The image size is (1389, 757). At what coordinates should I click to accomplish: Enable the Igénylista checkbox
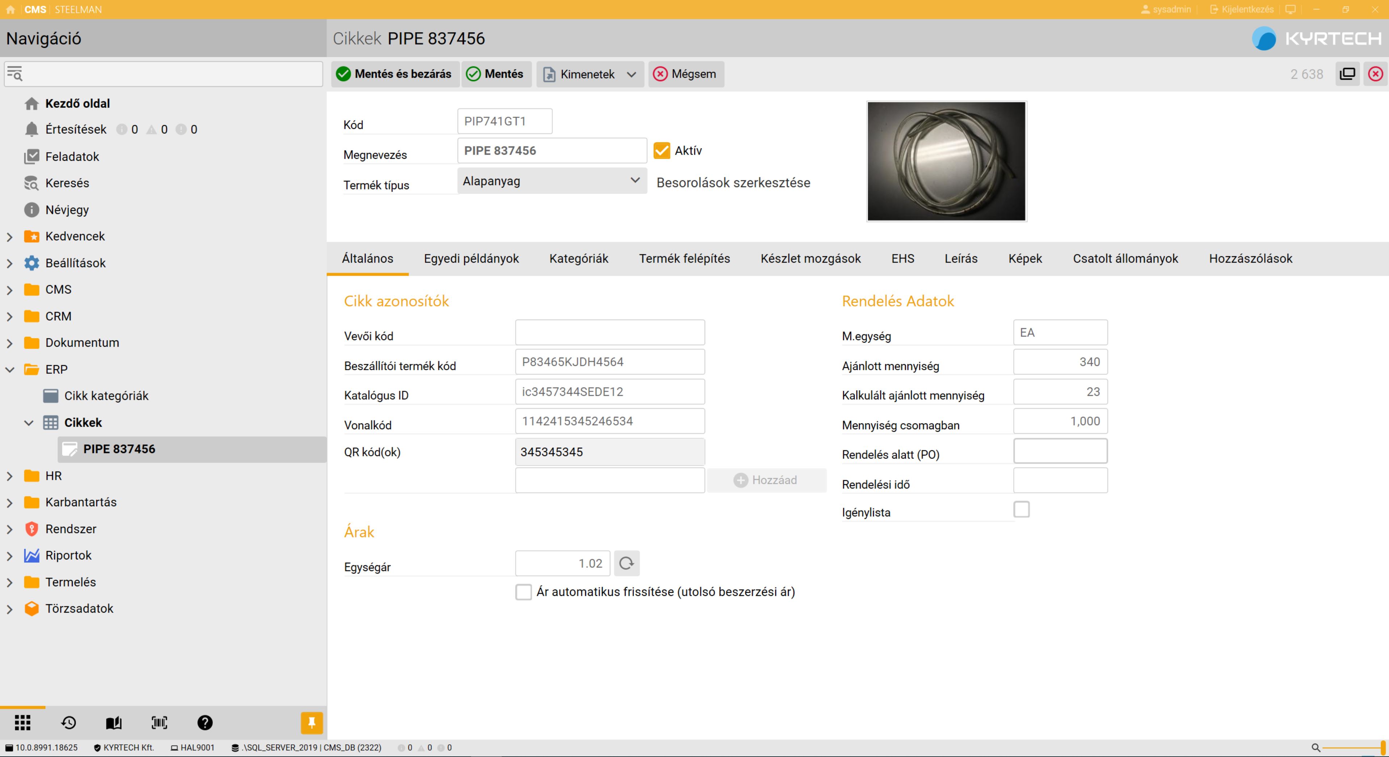pyautogui.click(x=1021, y=509)
